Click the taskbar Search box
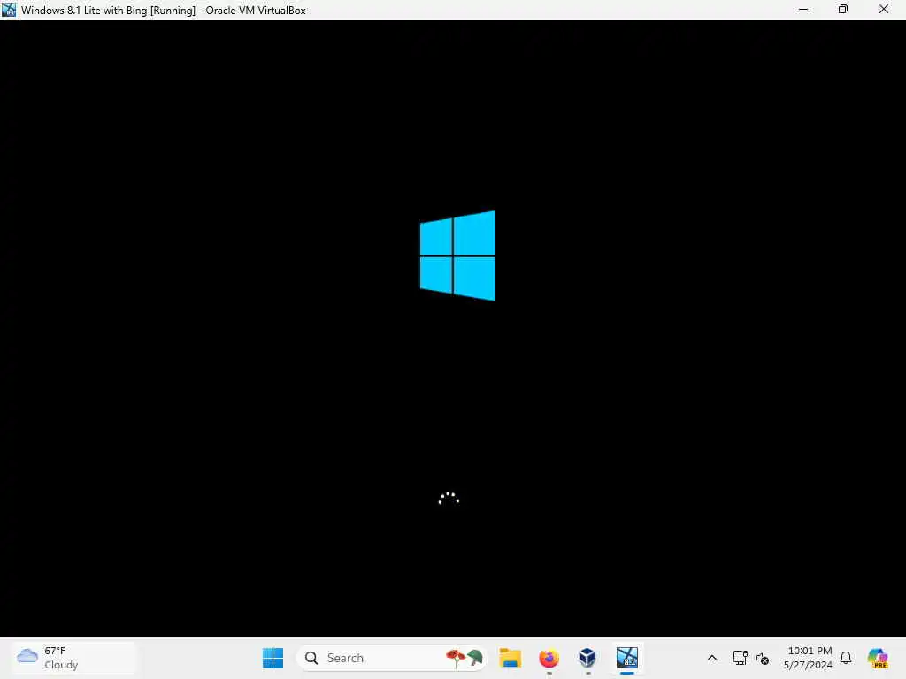 (391, 658)
